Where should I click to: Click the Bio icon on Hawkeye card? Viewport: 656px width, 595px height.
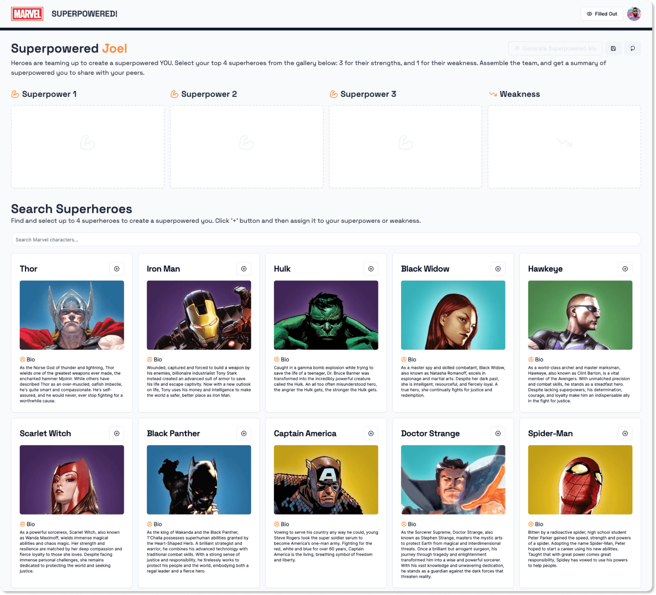(531, 359)
